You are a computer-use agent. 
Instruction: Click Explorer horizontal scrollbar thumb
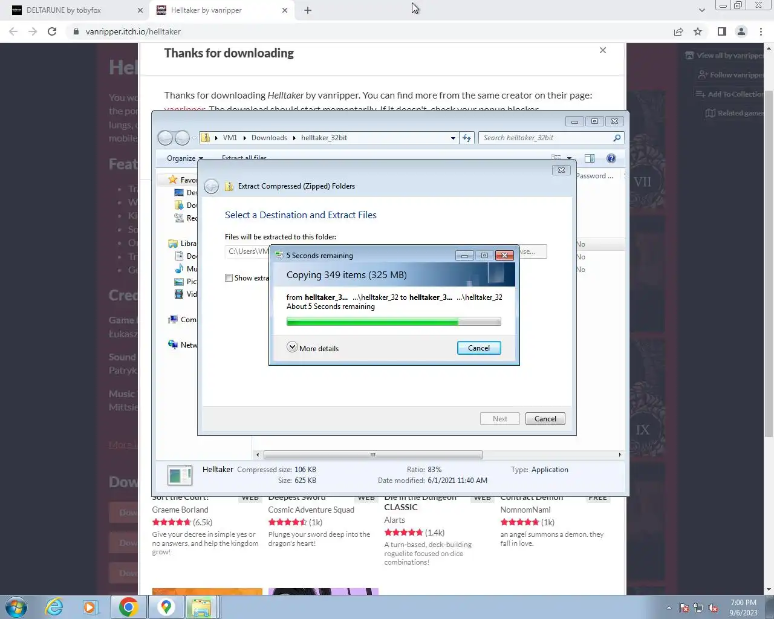click(372, 455)
